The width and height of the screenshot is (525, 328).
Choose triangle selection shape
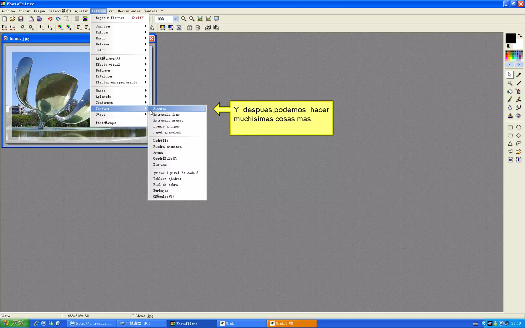(x=510, y=143)
